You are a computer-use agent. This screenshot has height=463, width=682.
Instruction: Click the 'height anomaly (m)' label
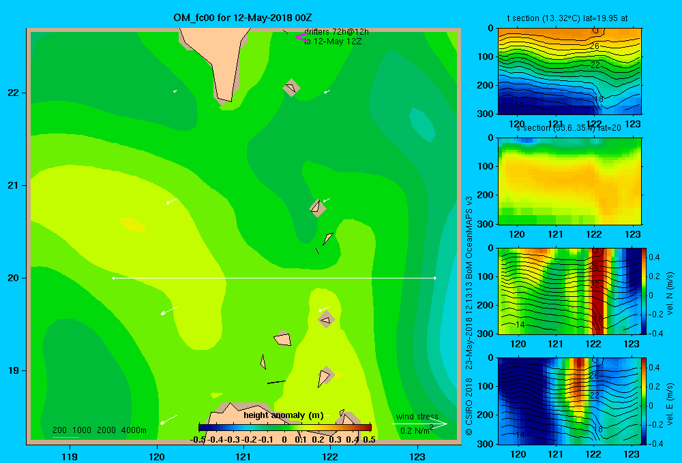pyautogui.click(x=284, y=415)
